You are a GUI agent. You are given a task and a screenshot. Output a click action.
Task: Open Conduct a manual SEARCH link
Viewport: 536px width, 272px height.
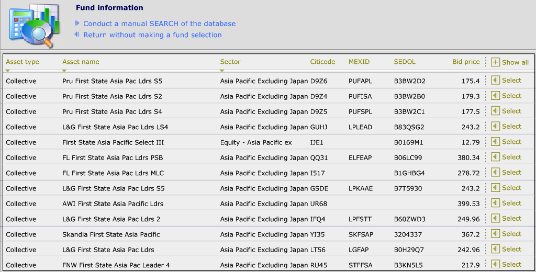tap(159, 24)
